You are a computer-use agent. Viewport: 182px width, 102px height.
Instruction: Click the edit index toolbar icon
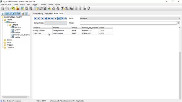tap(40, 8)
